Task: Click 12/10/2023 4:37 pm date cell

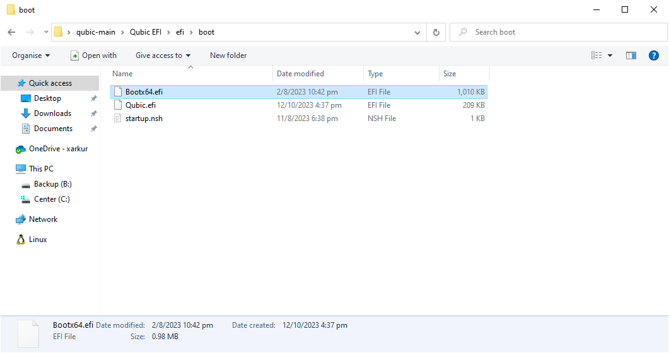Action: (x=309, y=105)
